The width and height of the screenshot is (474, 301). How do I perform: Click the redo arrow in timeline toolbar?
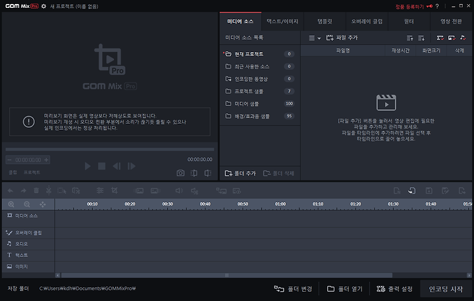(23, 190)
